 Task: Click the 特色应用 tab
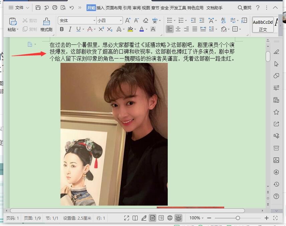195,8
